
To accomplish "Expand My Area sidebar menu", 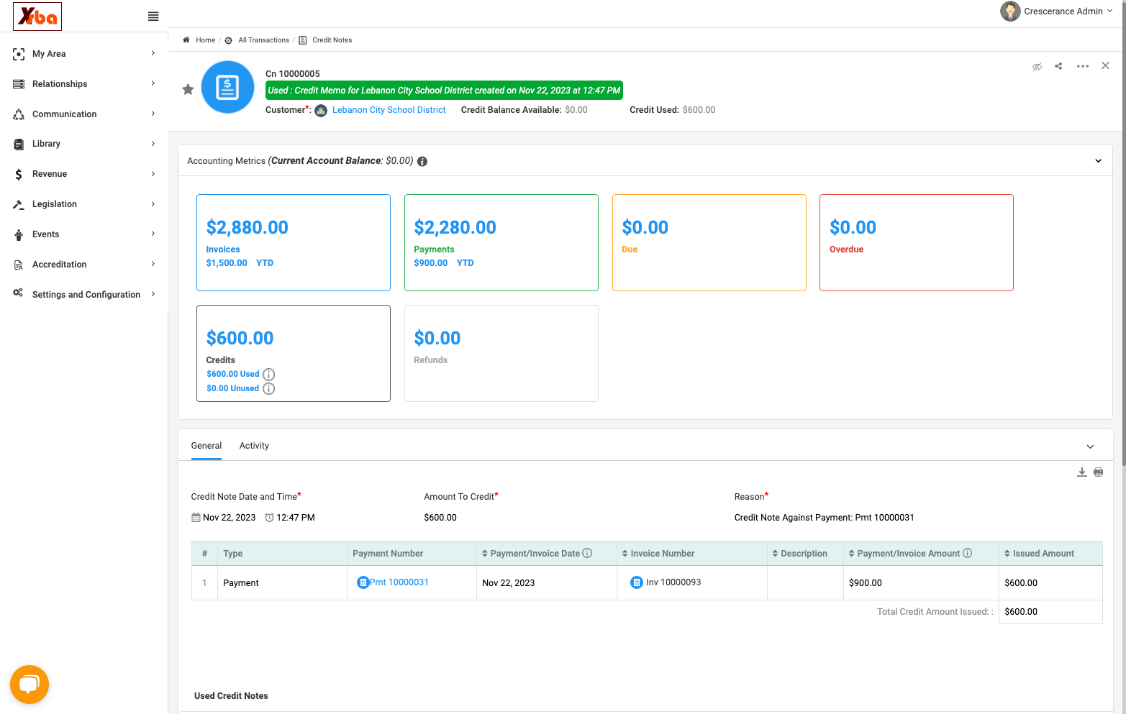I will 84,54.
